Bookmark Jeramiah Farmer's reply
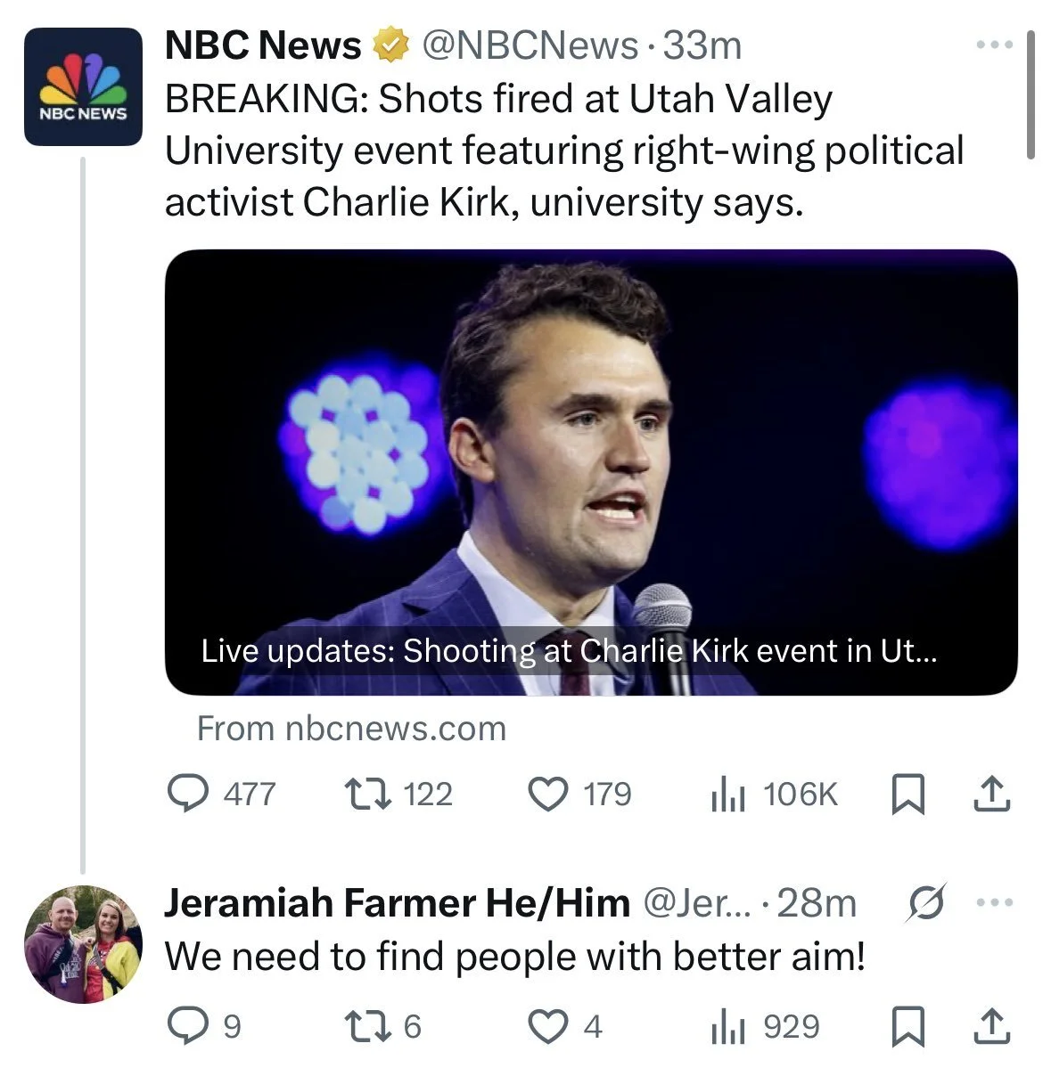Image resolution: width=1043 pixels, height=1076 pixels. (x=907, y=1027)
